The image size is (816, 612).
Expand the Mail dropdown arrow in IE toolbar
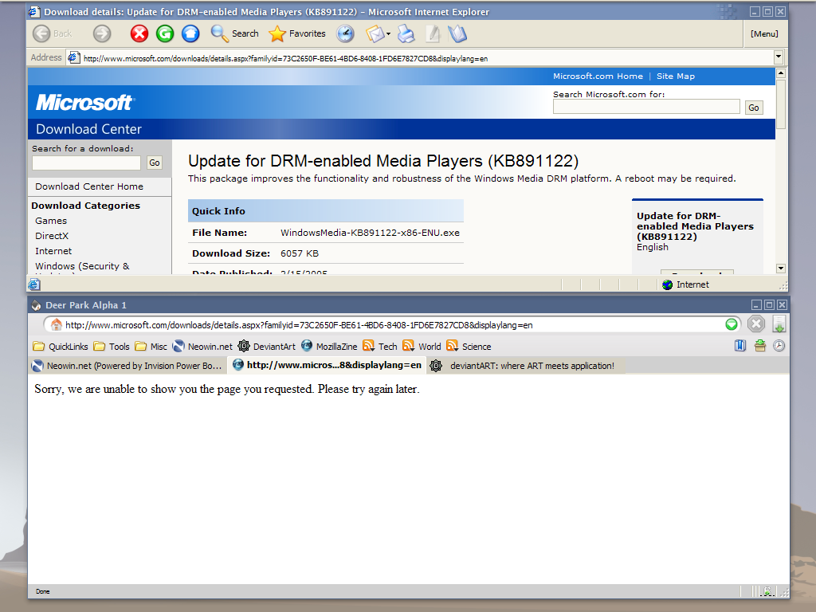pyautogui.click(x=388, y=34)
